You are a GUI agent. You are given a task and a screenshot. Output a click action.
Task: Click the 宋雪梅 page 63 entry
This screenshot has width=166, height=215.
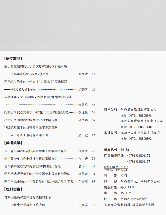[x=51, y=105]
